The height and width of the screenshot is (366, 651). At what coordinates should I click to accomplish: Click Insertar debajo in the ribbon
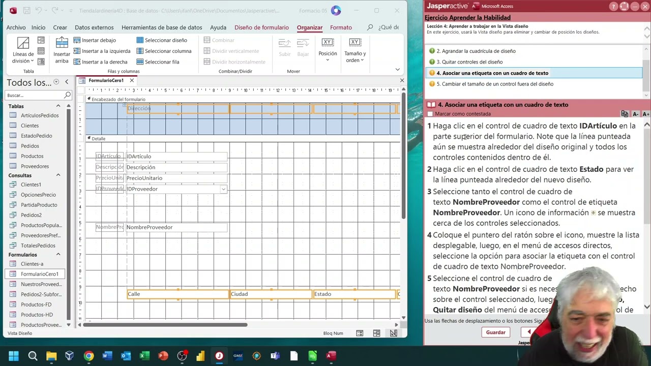95,40
